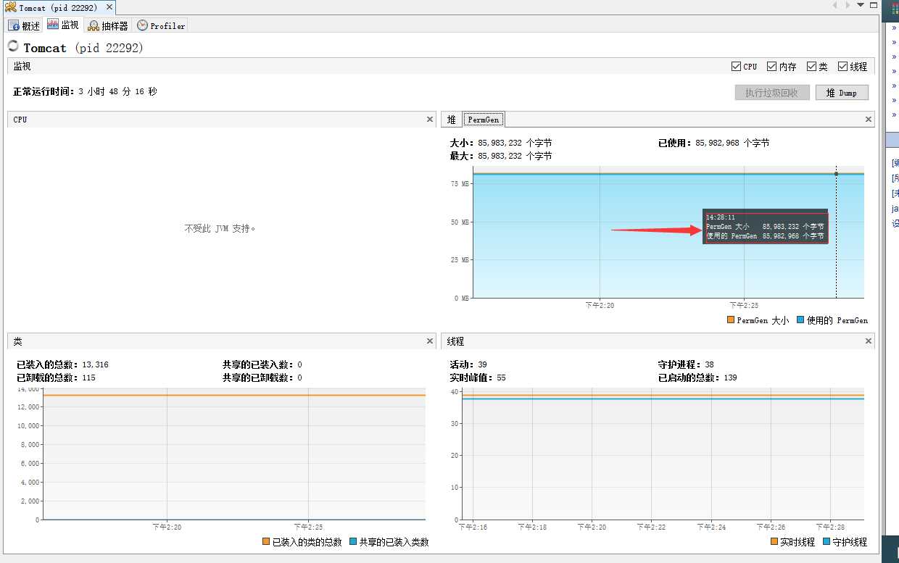Close the 线程 panel
The image size is (899, 563).
click(869, 341)
